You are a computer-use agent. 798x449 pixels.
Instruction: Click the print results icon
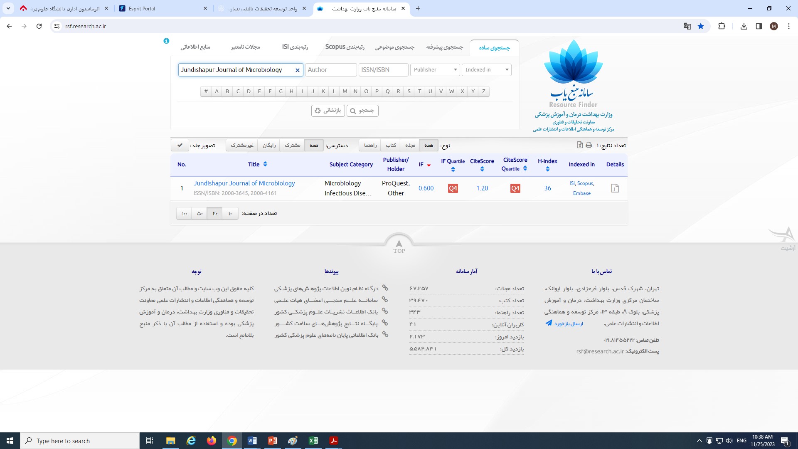click(589, 145)
